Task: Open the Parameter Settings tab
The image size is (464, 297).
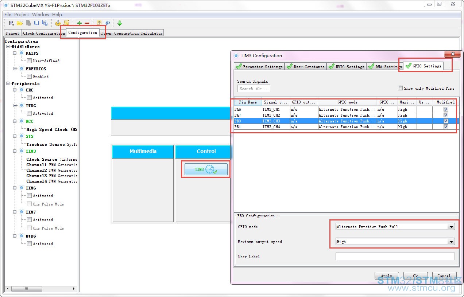Action: pyautogui.click(x=259, y=67)
